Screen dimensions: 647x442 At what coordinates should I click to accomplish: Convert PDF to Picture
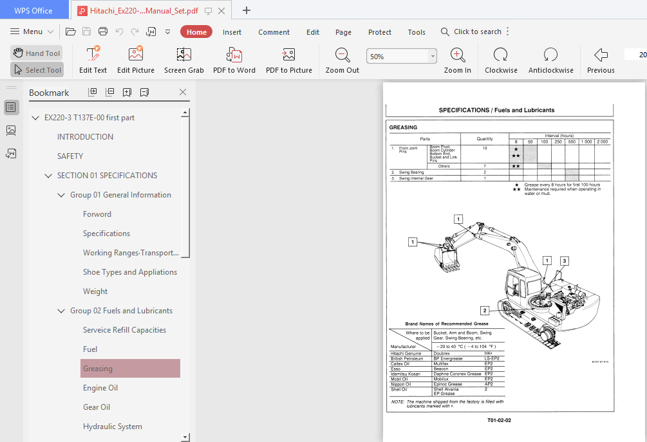click(x=289, y=60)
